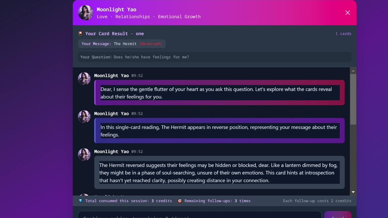Click the tarot card icon beside Your Card Result
This screenshot has width=388, height=218.
click(x=80, y=34)
